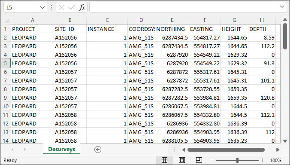Switch to Page Layout view icon
290x165 pixels.
[181, 160]
